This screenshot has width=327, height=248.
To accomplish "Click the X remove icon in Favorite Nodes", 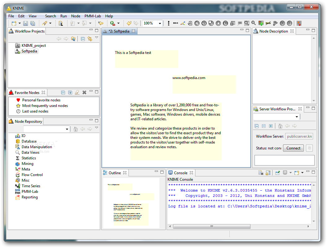I will 84,92.
